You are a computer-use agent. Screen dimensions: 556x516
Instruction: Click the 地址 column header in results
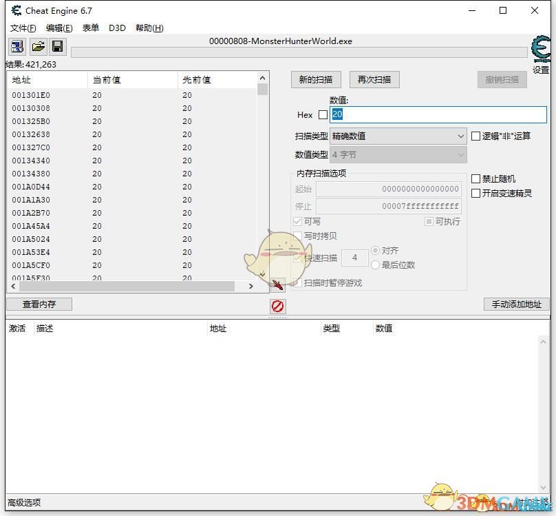[47, 80]
